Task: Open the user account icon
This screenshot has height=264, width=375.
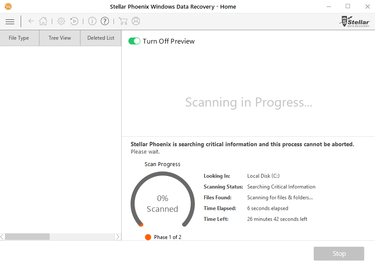Action: pos(136,21)
